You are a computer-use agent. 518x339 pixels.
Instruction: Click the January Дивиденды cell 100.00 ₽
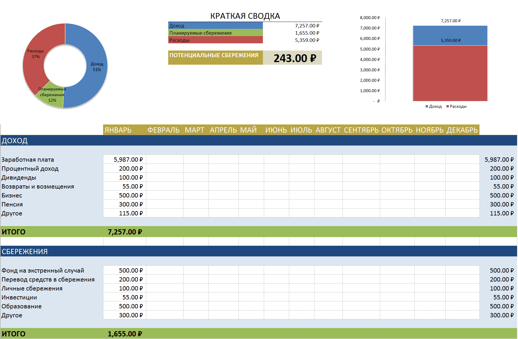click(125, 177)
